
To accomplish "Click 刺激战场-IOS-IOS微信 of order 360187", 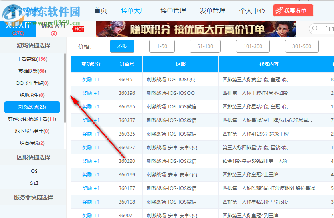I will coord(171,188).
